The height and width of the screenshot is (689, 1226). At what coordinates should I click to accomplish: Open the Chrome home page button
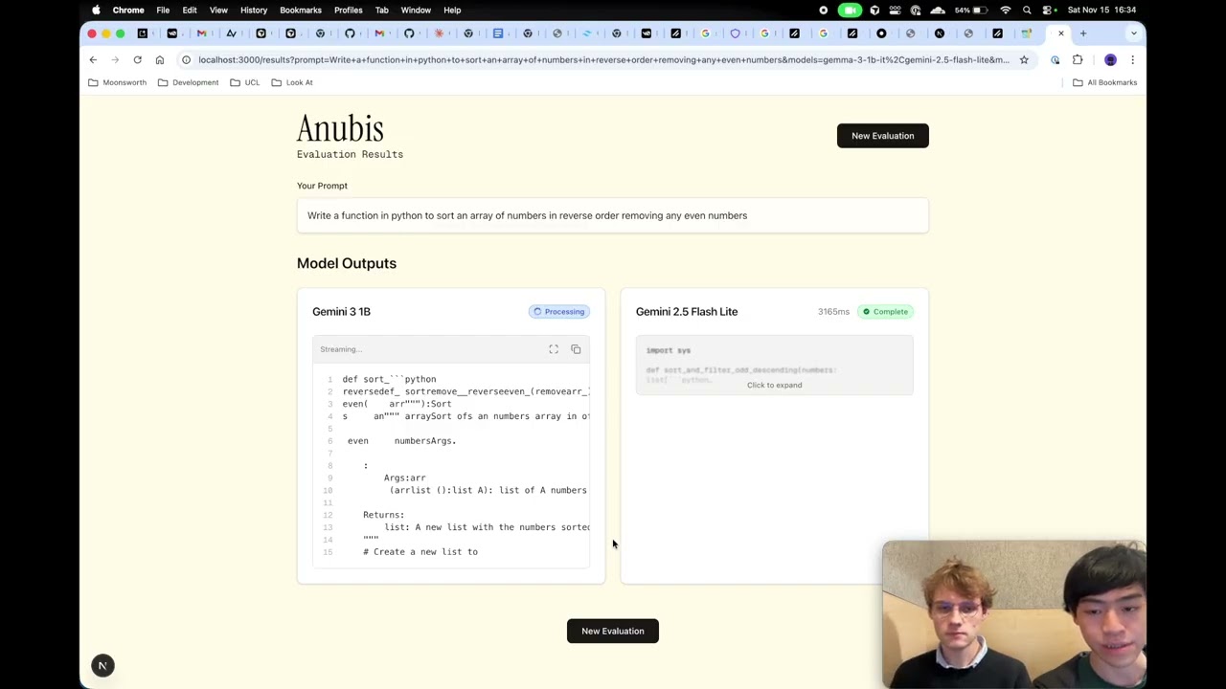(x=160, y=59)
